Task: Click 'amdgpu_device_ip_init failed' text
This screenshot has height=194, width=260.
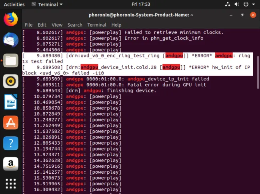Action: click(x=168, y=79)
